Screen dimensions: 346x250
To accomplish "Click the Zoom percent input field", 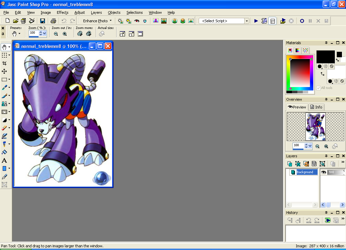I will pyautogui.click(x=34, y=33).
